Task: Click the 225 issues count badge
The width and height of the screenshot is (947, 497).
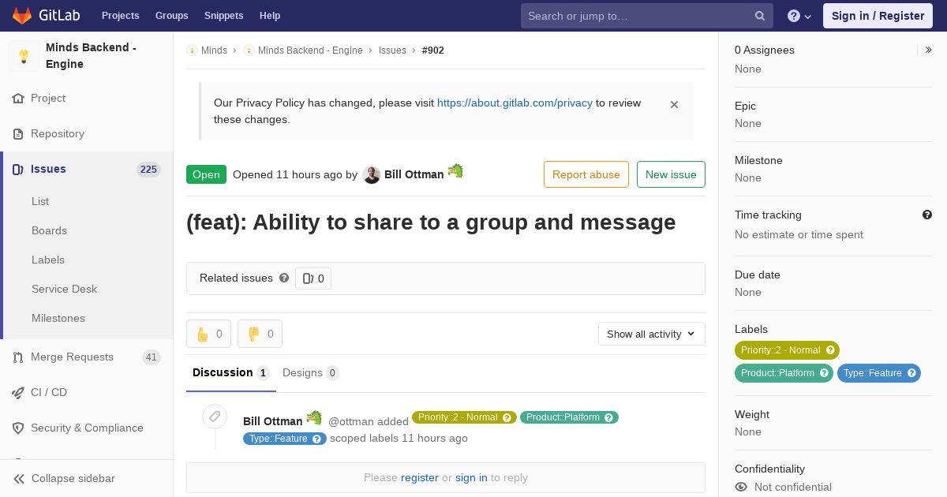Action: pyautogui.click(x=148, y=170)
